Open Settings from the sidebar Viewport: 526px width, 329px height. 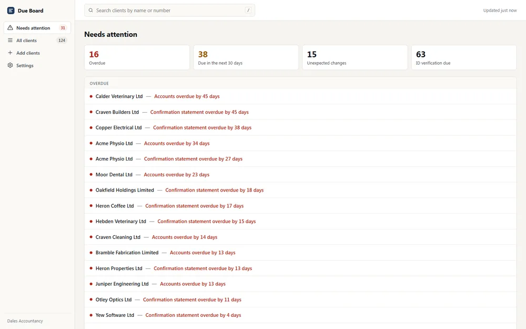[x=37, y=65]
